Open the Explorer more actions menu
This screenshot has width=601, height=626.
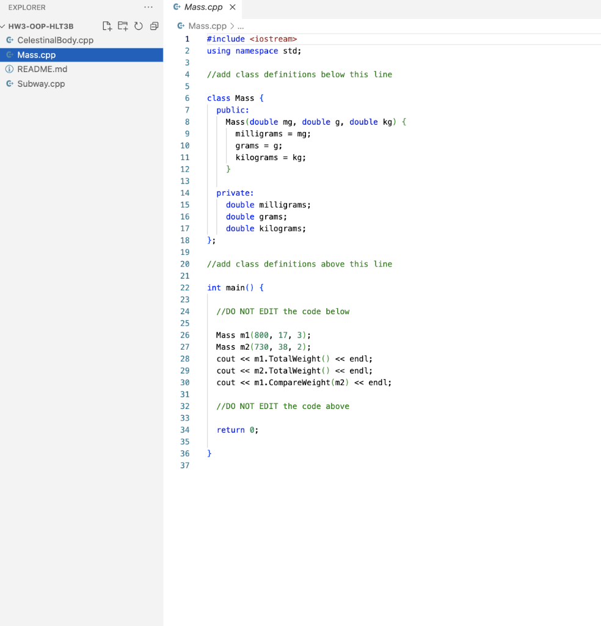point(147,7)
